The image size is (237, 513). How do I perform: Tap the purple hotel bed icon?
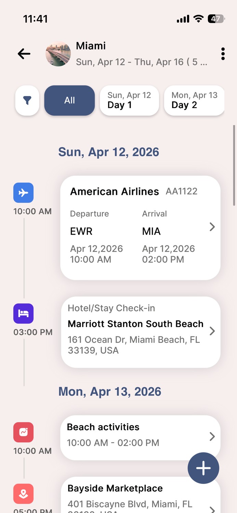23,314
